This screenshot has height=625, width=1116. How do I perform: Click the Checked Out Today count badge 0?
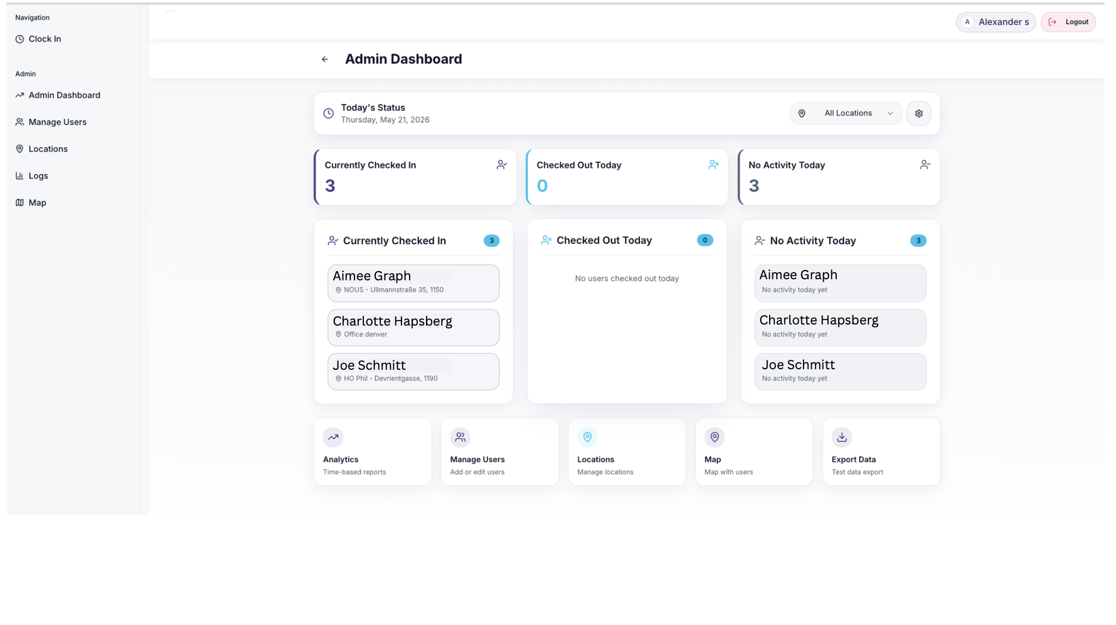pyautogui.click(x=705, y=240)
